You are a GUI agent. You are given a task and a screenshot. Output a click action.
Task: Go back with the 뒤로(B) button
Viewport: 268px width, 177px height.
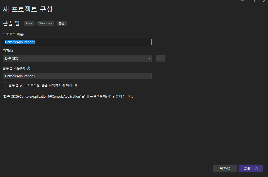[225, 168]
